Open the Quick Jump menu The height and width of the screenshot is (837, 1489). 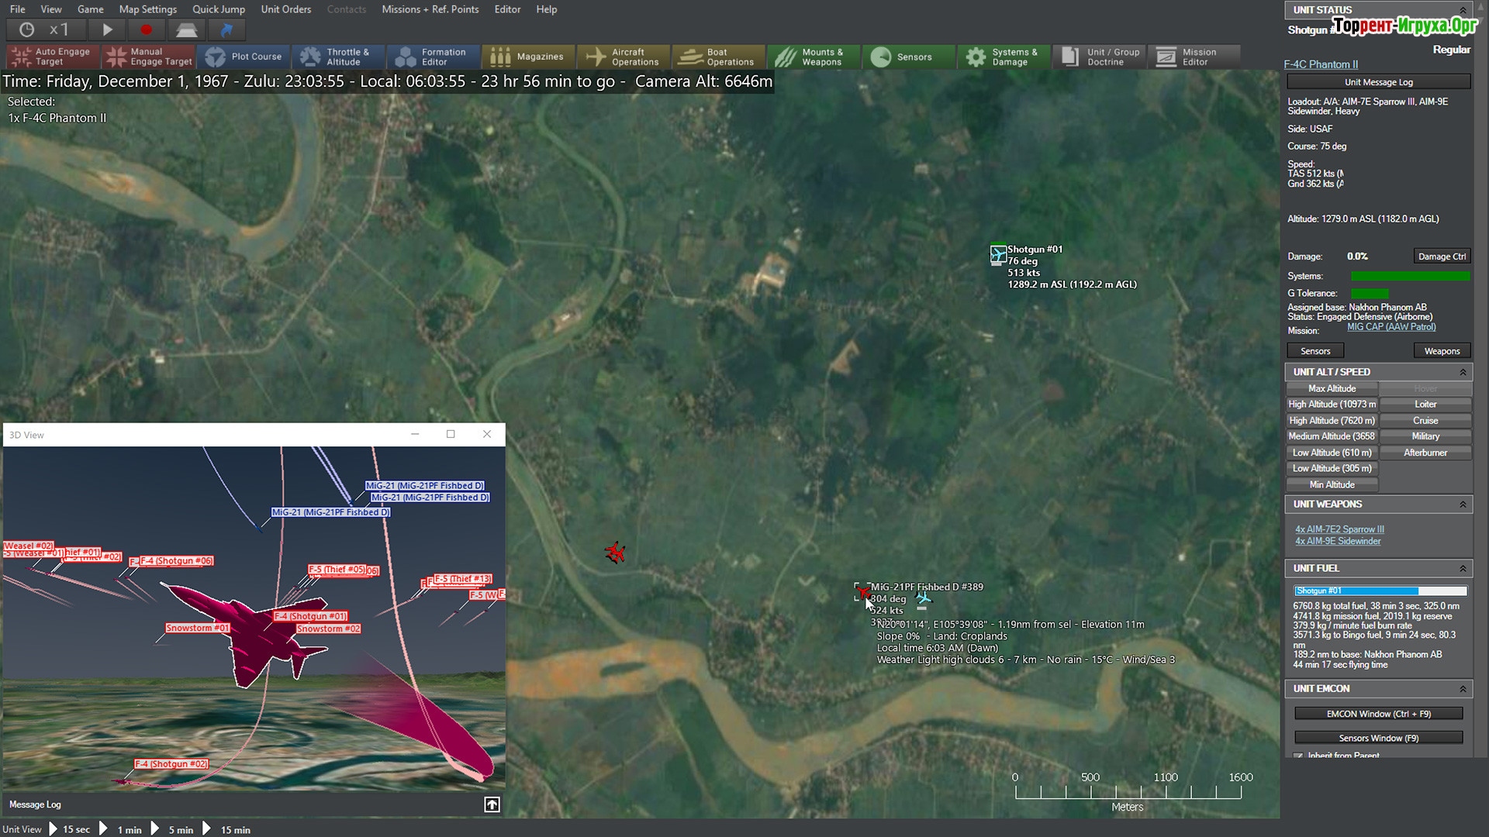(x=218, y=9)
